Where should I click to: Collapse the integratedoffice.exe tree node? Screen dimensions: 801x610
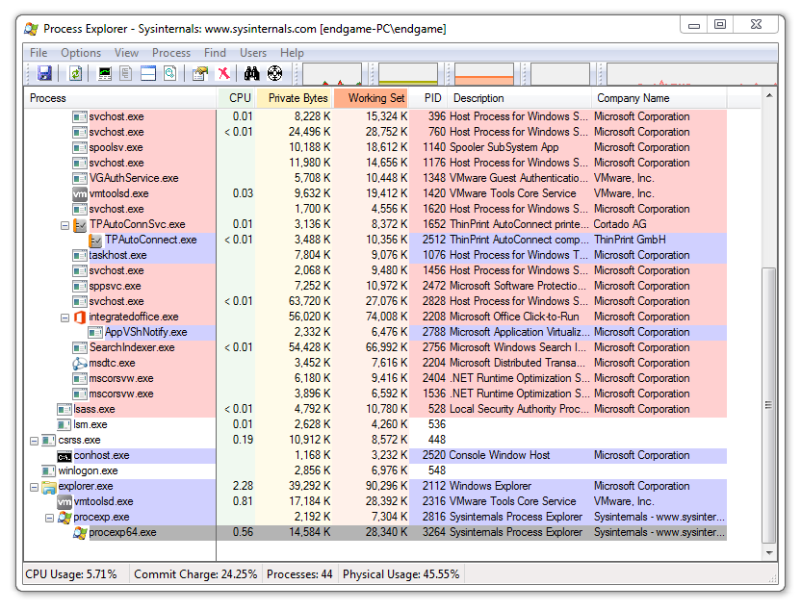click(x=65, y=318)
